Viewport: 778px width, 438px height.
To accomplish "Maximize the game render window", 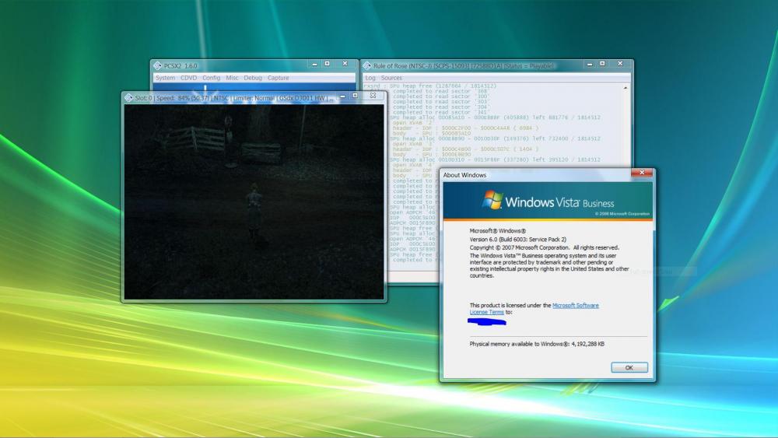I will coord(355,96).
